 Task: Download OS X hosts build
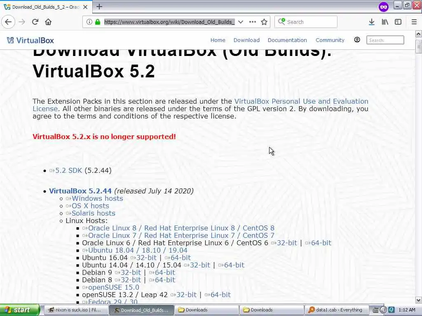(87, 206)
